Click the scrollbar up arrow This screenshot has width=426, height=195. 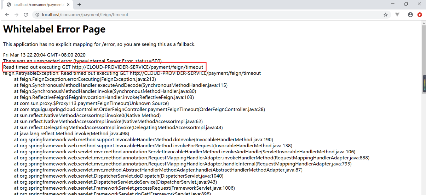point(424,23)
